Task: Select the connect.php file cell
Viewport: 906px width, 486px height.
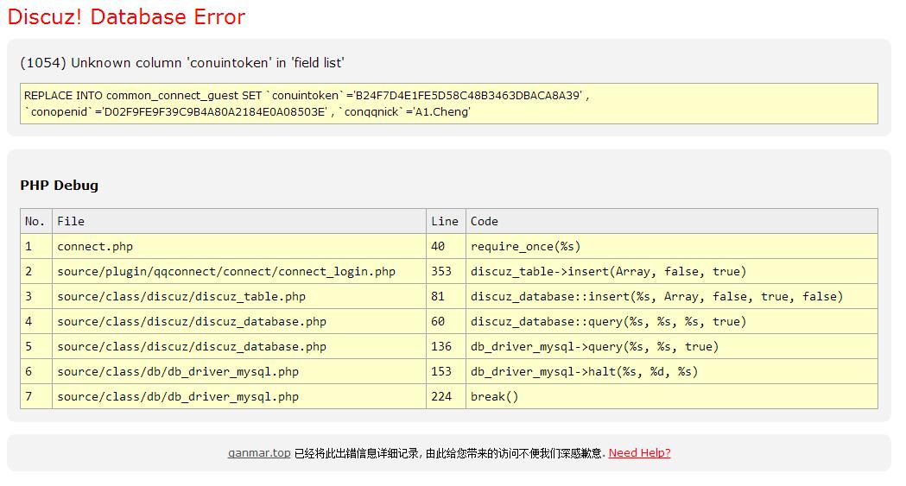Action: coord(95,246)
